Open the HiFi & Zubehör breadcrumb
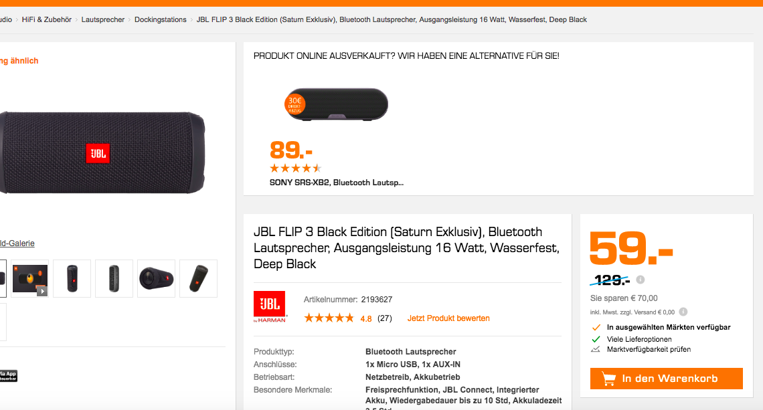Image resolution: width=763 pixels, height=410 pixels. click(47, 19)
